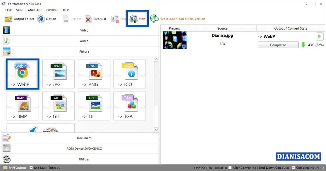Screen dimensions: 326x171
Task: Collapse the Picture category
Action: coord(80,52)
